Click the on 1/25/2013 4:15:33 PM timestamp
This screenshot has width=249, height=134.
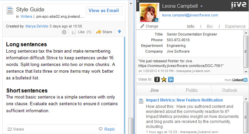pyautogui.click(x=156, y=71)
